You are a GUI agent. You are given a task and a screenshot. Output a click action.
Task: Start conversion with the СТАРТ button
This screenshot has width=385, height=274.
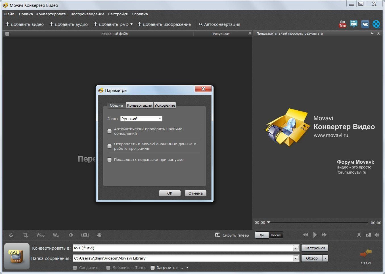tap(366, 256)
